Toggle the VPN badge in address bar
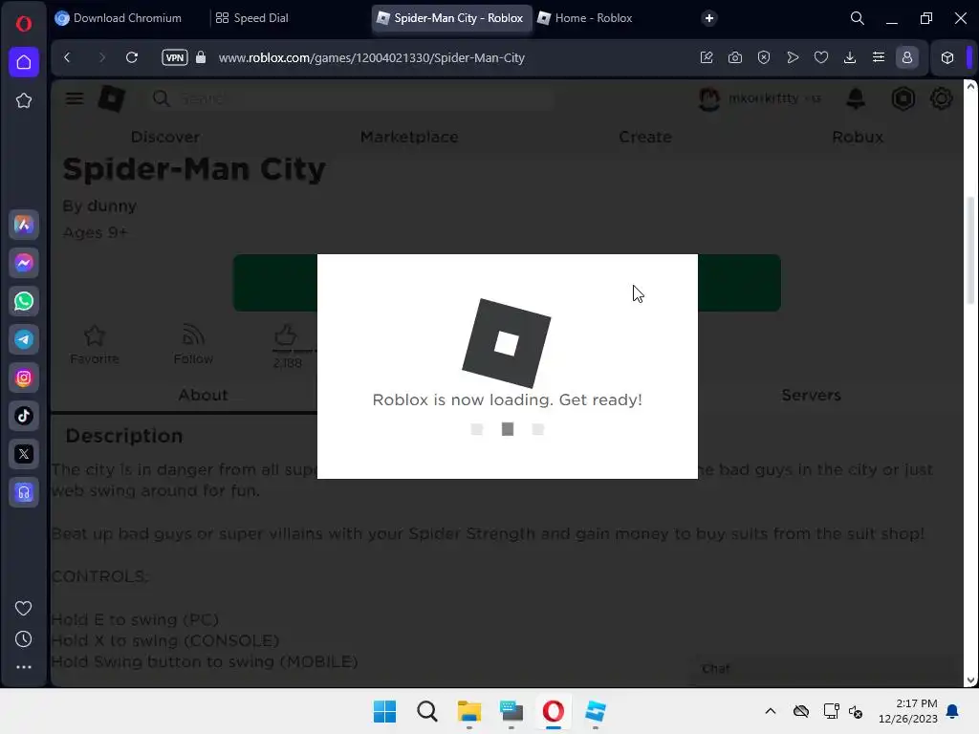Image resolution: width=979 pixels, height=734 pixels. point(175,57)
